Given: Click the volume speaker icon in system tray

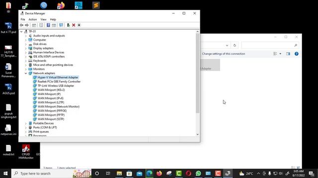Looking at the screenshot, I should tap(281, 174).
